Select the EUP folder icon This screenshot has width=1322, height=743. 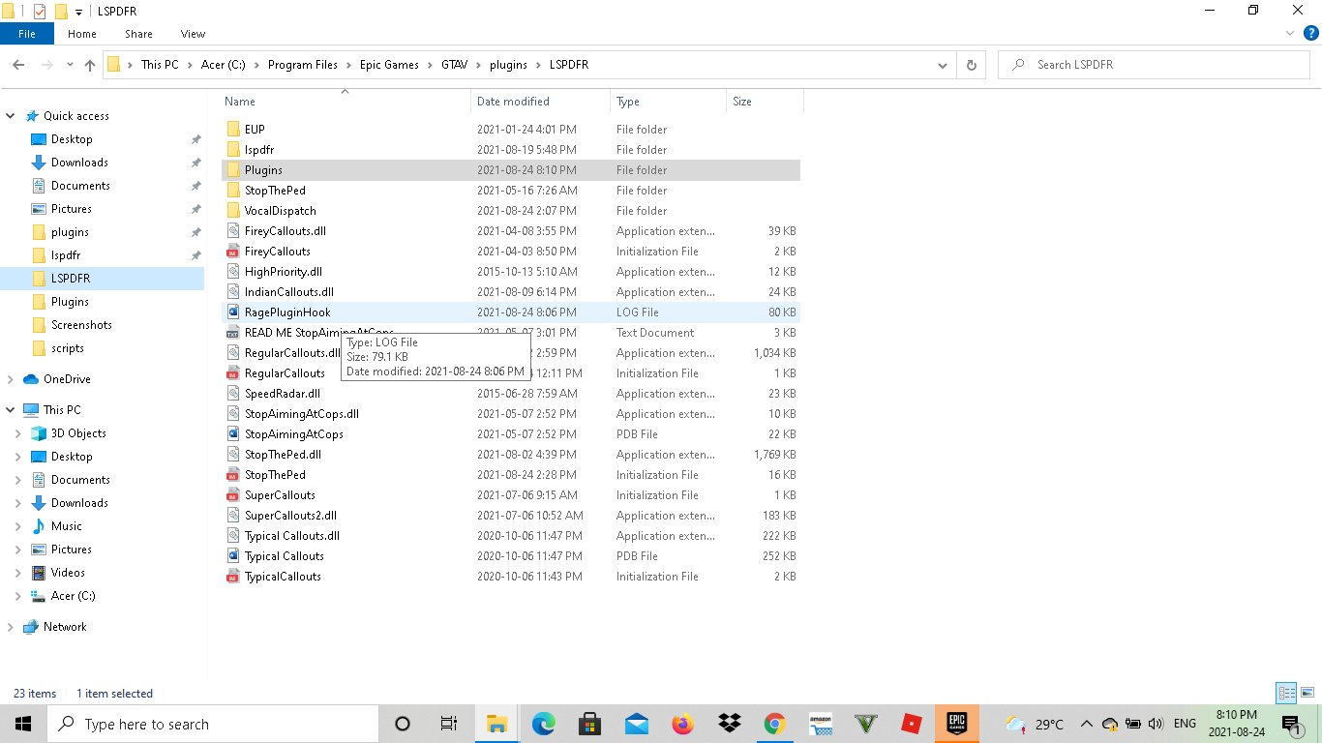coord(233,130)
